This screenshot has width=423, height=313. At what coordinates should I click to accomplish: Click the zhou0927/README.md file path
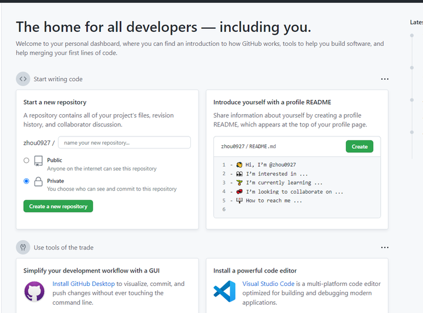click(x=249, y=146)
